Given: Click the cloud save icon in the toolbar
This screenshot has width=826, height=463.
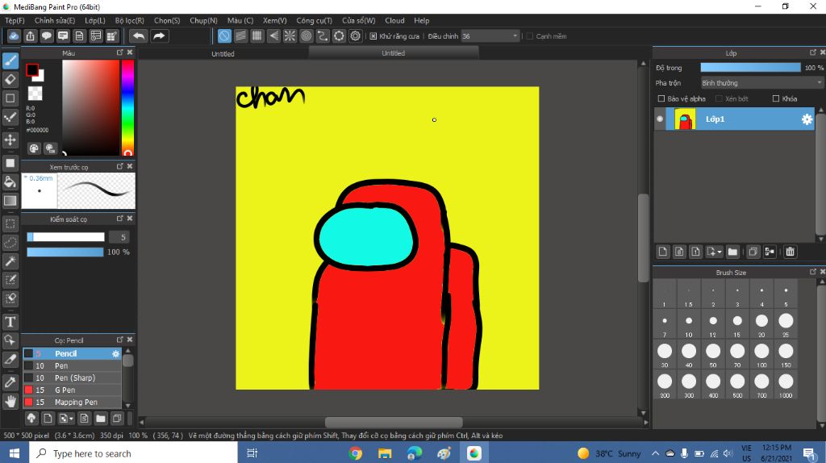Looking at the screenshot, I should point(14,35).
